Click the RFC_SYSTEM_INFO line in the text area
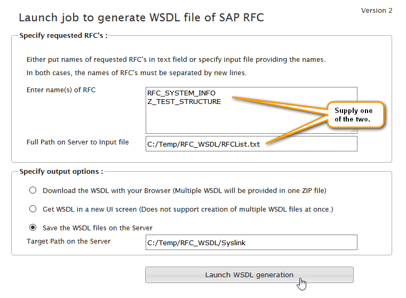This screenshot has width=406, height=298. 181,93
